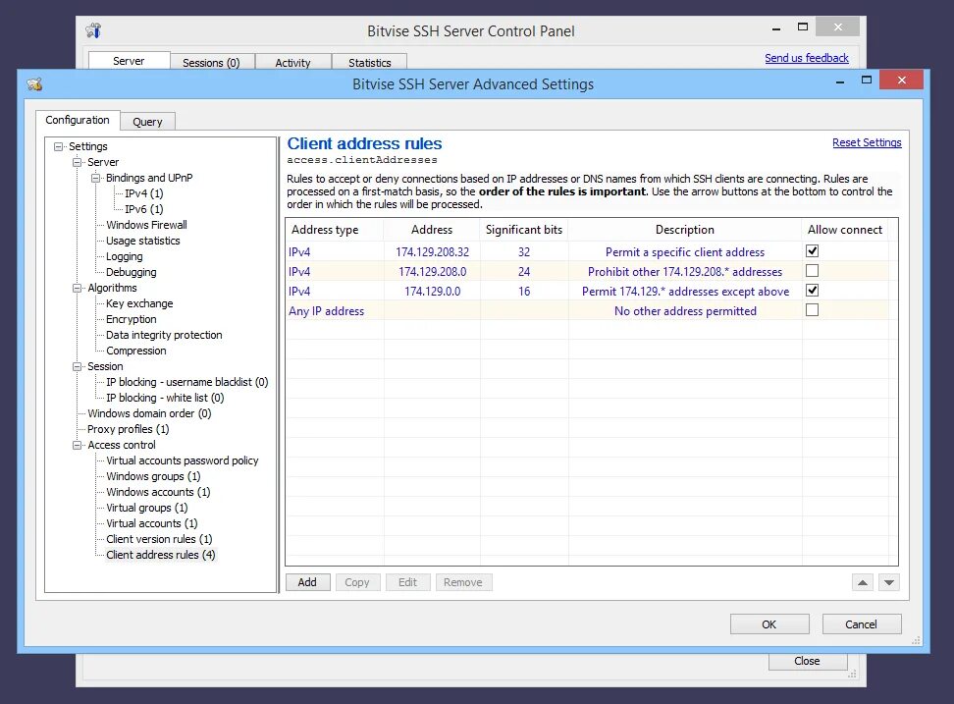The width and height of the screenshot is (954, 704).
Task: Select the Server tab in Control Panel
Action: click(129, 61)
